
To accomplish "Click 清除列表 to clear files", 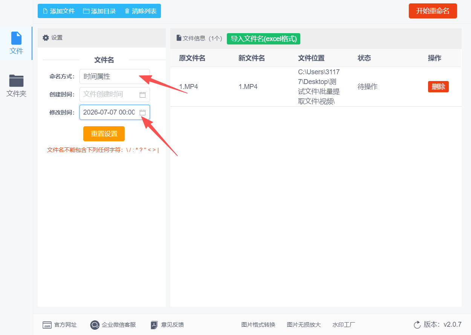I will click(x=141, y=11).
